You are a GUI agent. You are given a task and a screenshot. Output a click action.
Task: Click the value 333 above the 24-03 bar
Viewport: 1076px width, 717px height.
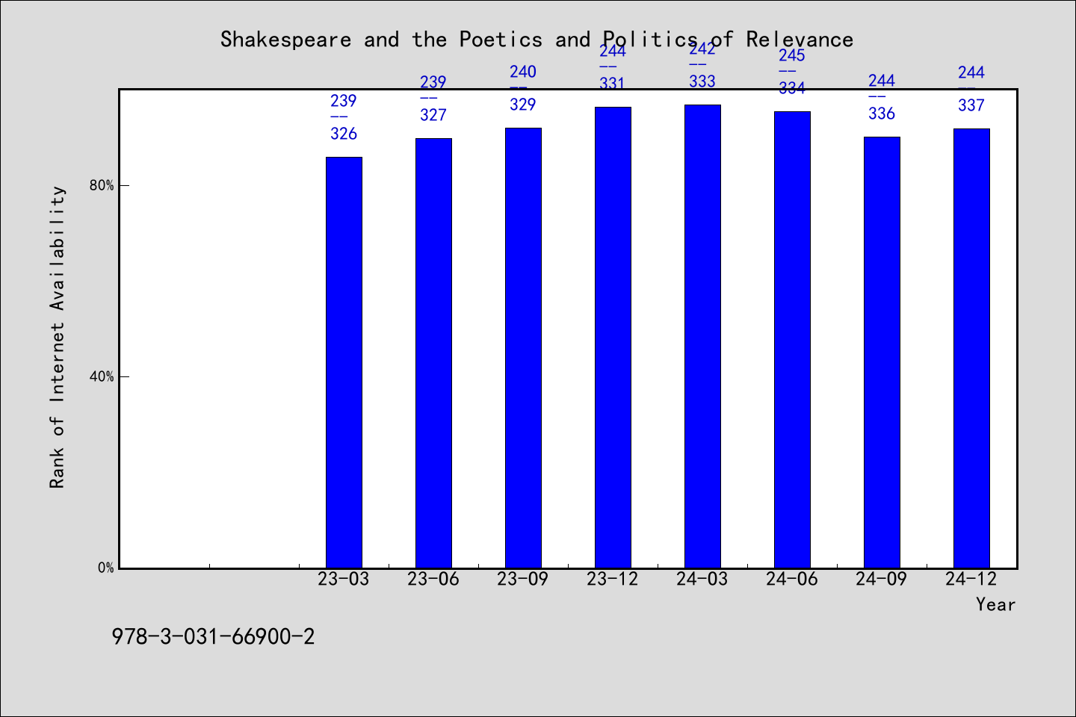pos(702,81)
